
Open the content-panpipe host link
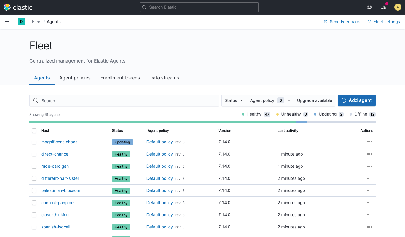pos(57,203)
